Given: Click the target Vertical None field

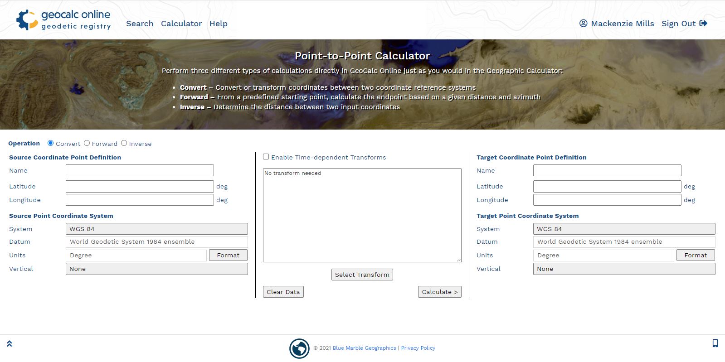Looking at the screenshot, I should click(x=624, y=269).
